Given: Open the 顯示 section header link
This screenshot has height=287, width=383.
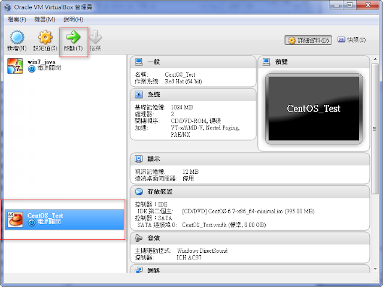Looking at the screenshot, I should [154, 159].
